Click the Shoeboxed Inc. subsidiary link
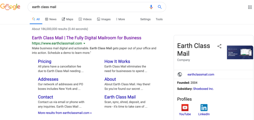 pyautogui.click(x=203, y=89)
